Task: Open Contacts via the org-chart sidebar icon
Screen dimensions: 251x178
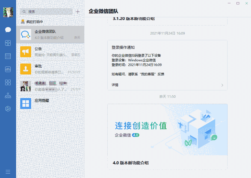Action: 8,96
